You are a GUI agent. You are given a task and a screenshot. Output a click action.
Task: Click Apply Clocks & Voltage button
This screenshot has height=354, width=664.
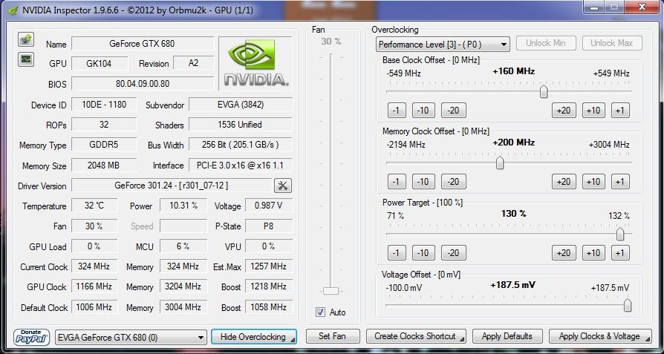pos(600,337)
